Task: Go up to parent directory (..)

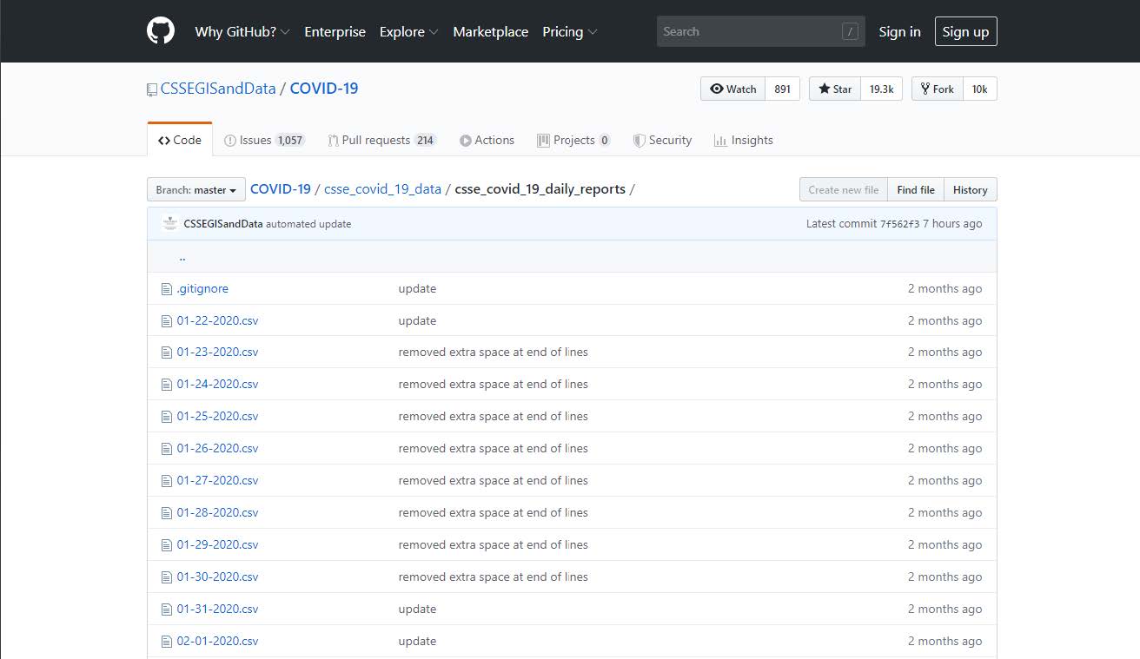Action: point(182,256)
